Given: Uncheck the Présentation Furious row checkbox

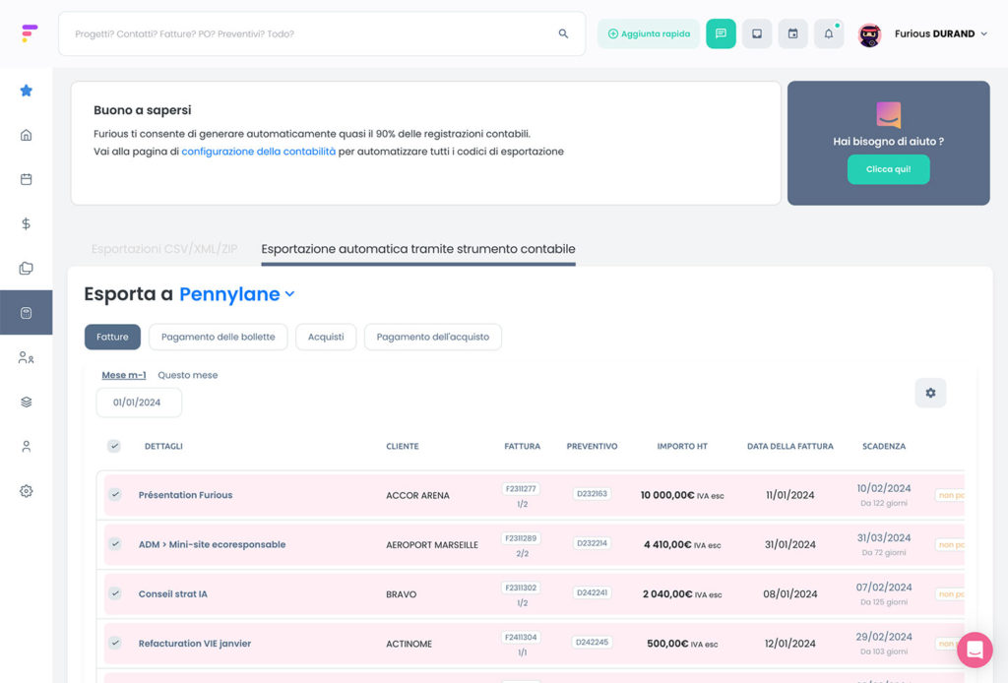Looking at the screenshot, I should coord(115,495).
